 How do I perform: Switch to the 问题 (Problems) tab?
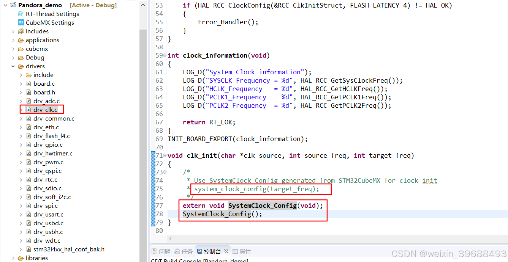point(161,251)
